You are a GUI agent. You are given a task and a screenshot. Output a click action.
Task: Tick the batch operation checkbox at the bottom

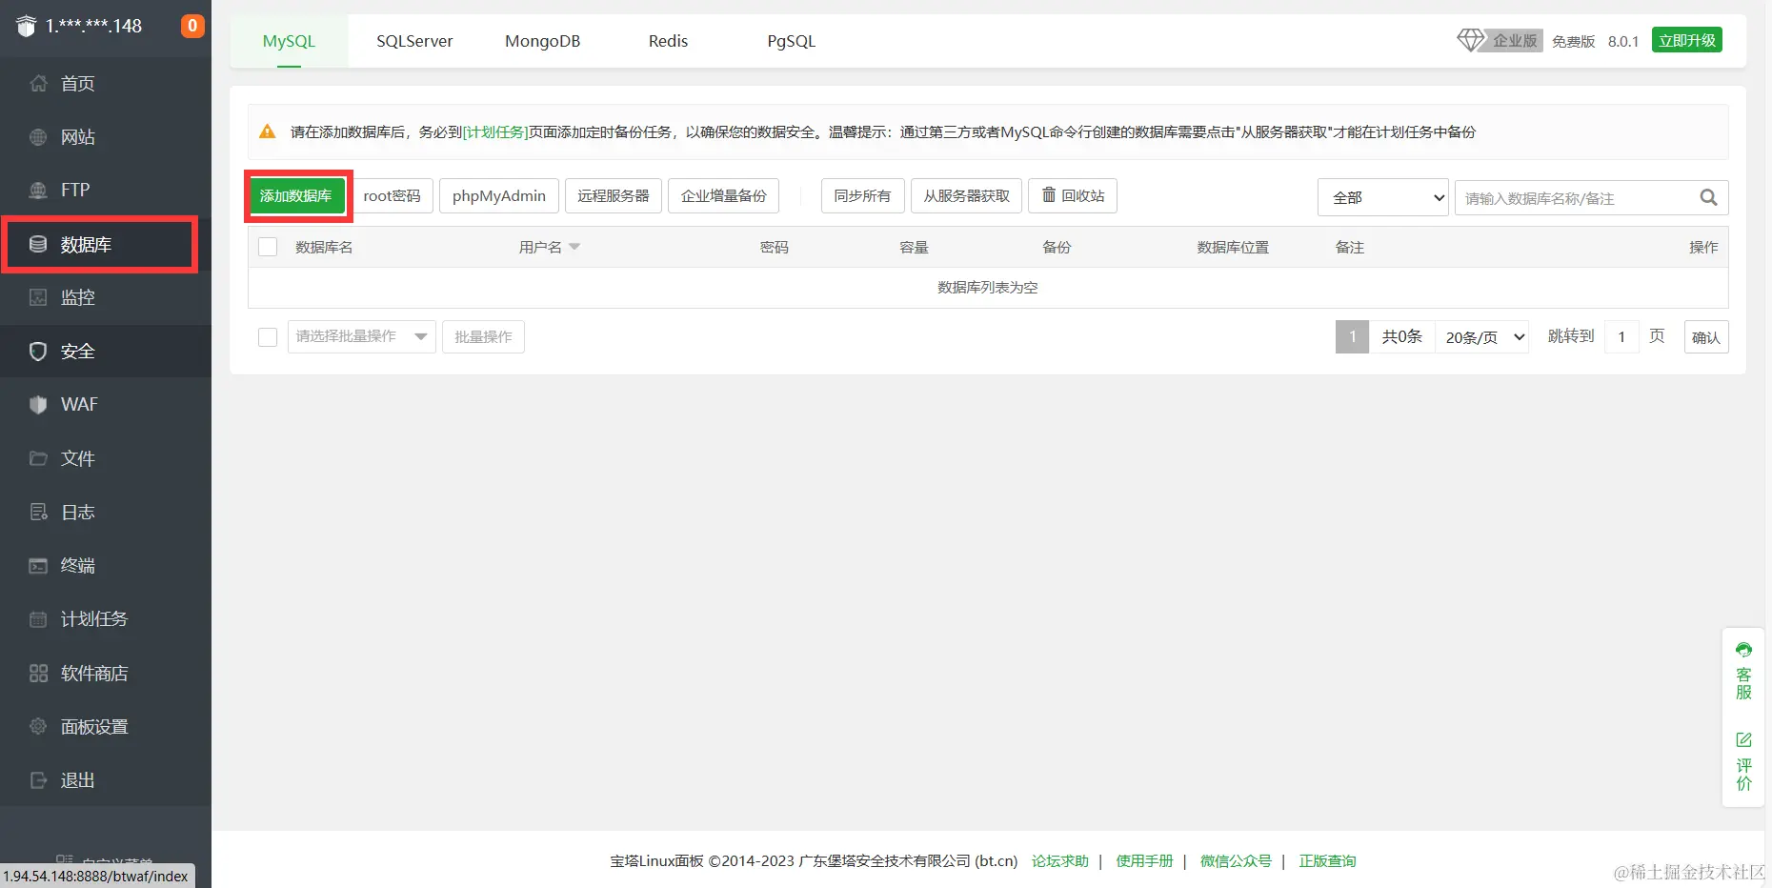(267, 336)
